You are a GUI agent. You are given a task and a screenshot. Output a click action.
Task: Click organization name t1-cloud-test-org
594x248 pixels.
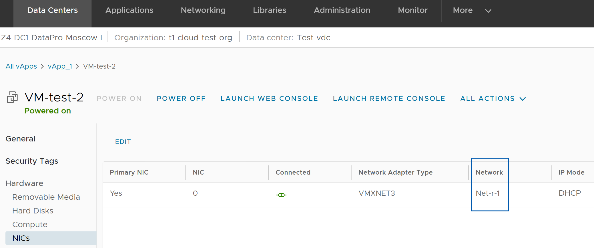(x=200, y=38)
